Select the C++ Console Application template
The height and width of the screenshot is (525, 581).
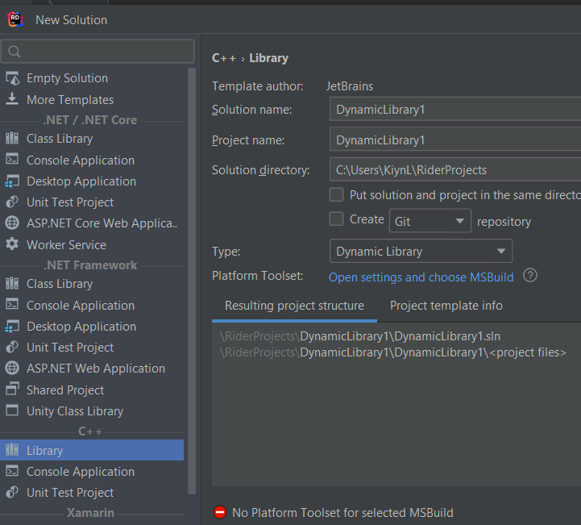coord(81,471)
